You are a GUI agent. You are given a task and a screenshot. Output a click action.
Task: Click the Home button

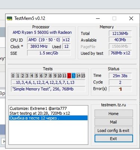pyautogui.click(x=113, y=114)
